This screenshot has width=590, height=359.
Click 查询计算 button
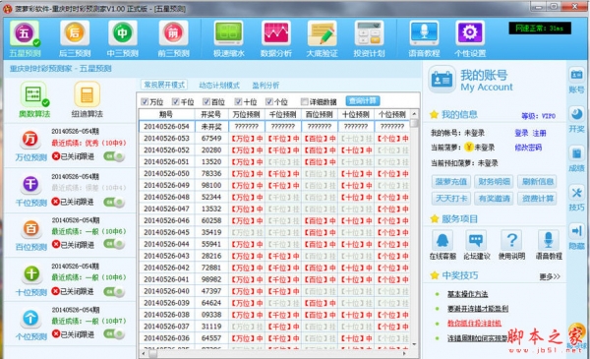point(362,101)
